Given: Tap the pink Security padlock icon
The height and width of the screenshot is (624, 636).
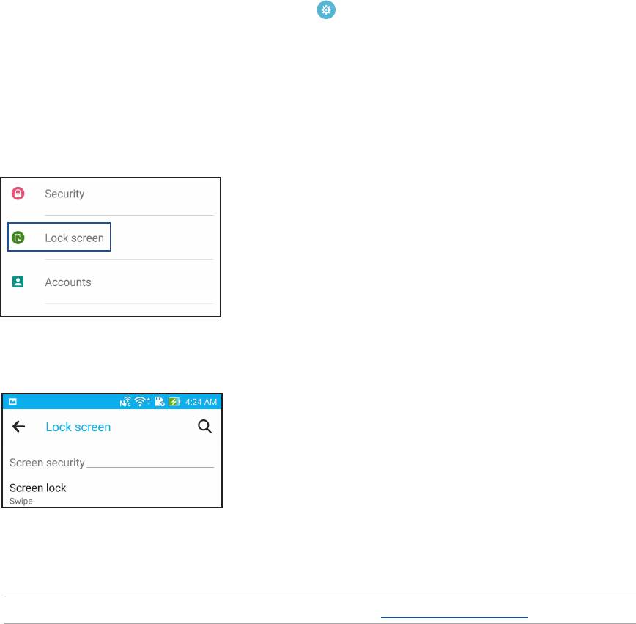Looking at the screenshot, I should 18,194.
